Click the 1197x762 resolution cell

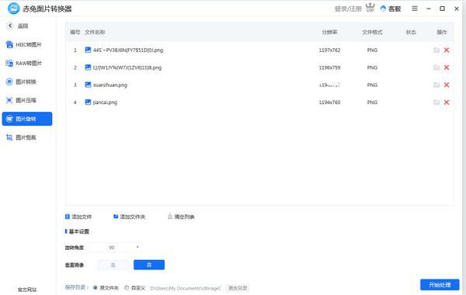329,50
